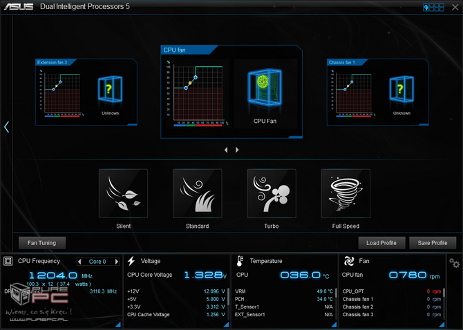Select the Full Speed tornado icon

346,193
